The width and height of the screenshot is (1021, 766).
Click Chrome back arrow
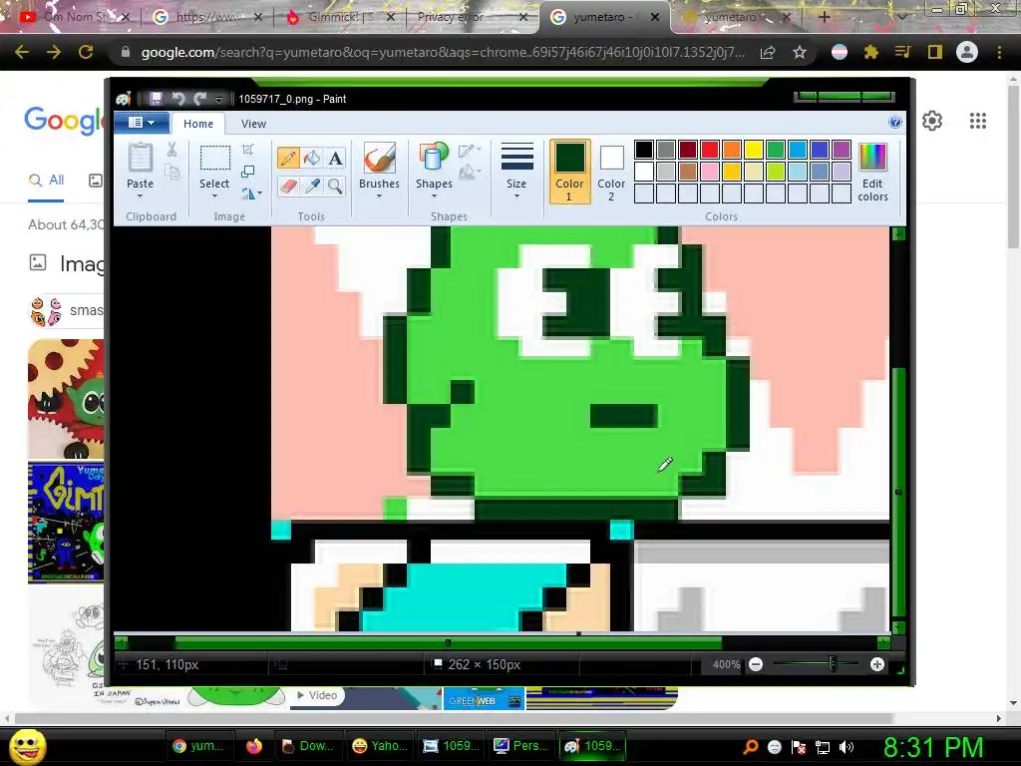[x=22, y=52]
